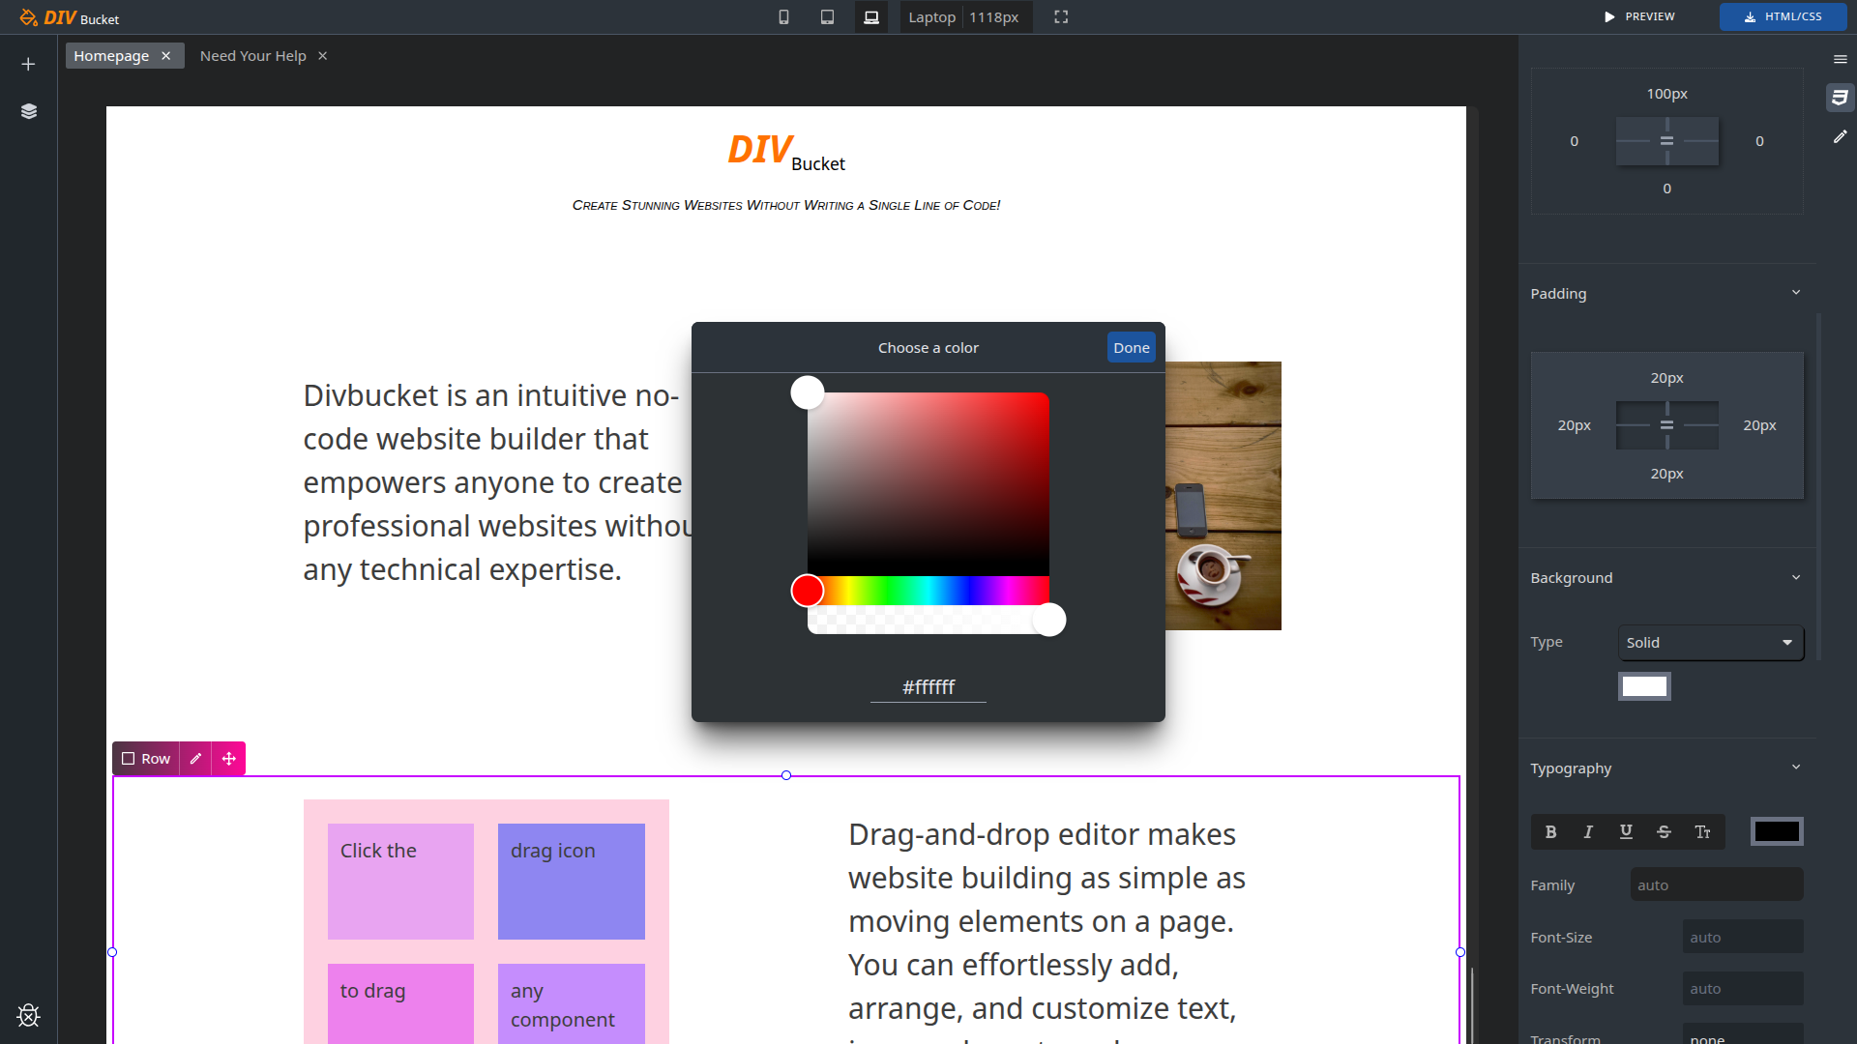The image size is (1857, 1044).
Task: Select the laptop device view
Action: coord(871,17)
